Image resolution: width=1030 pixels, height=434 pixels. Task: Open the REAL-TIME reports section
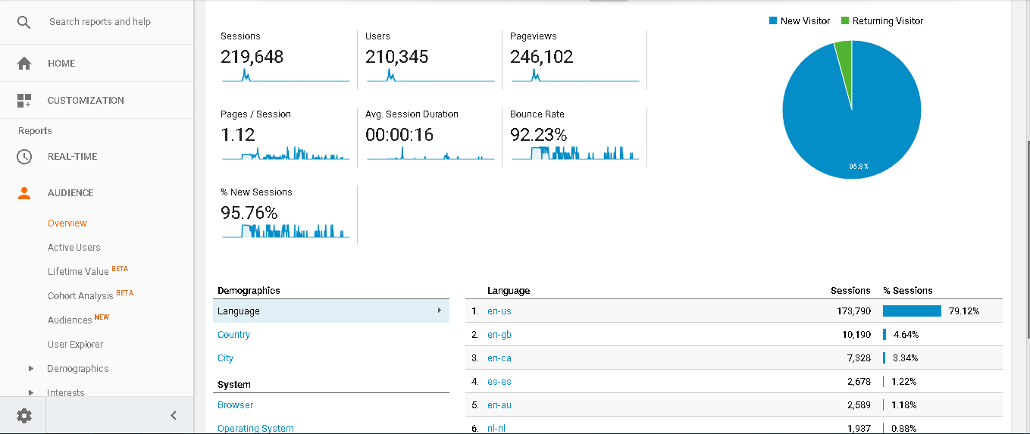(73, 157)
